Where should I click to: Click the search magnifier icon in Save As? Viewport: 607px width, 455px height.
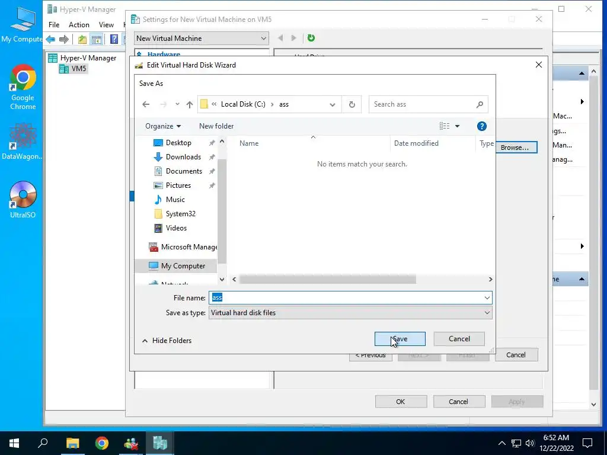(480, 104)
